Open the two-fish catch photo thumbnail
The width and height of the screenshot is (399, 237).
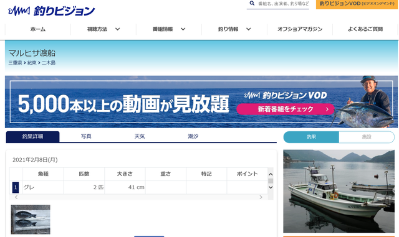[31, 220]
